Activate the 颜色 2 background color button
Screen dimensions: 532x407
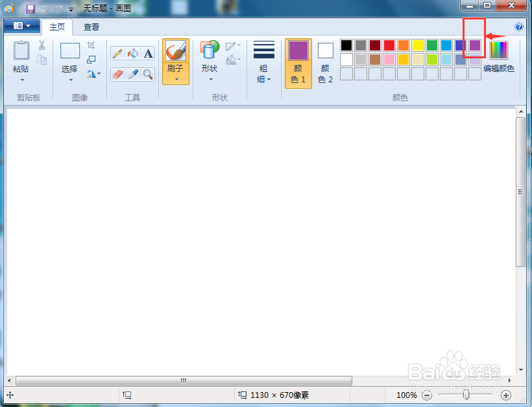326,64
